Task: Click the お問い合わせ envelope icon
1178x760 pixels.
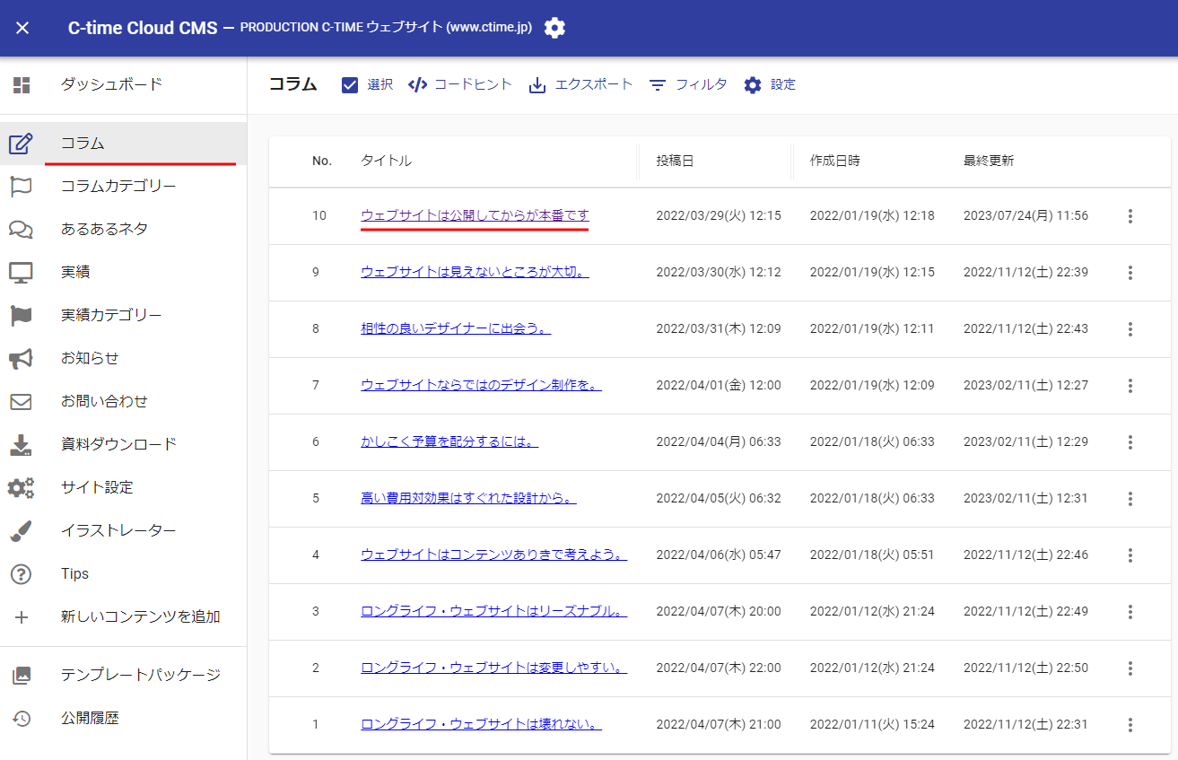Action: coord(22,402)
